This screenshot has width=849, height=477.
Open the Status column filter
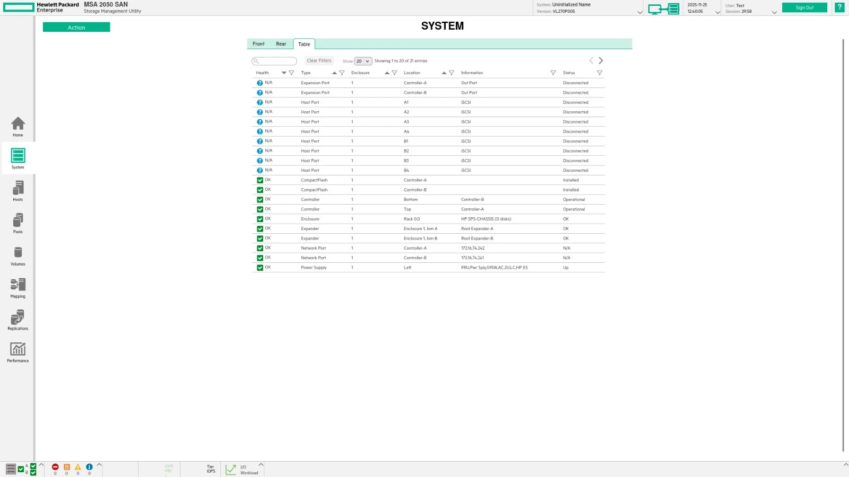click(600, 73)
